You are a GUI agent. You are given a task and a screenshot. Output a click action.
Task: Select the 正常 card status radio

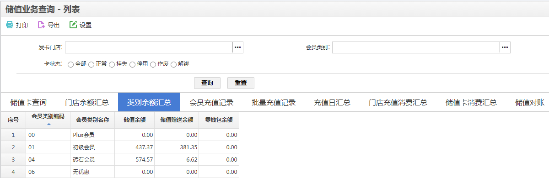click(x=91, y=64)
